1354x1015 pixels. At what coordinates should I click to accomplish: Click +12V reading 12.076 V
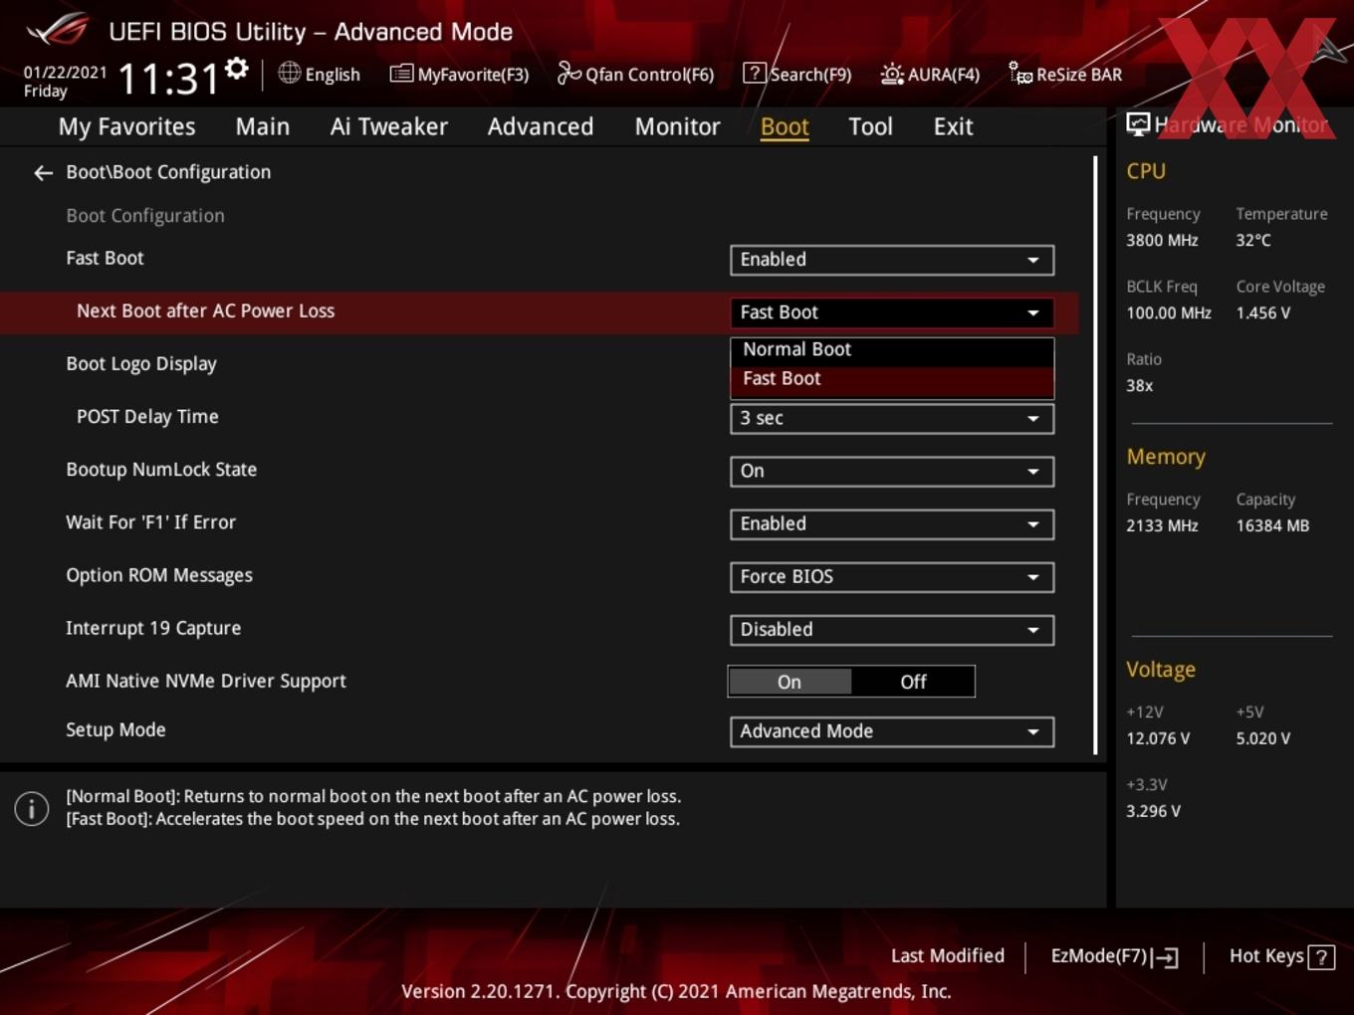pos(1158,738)
